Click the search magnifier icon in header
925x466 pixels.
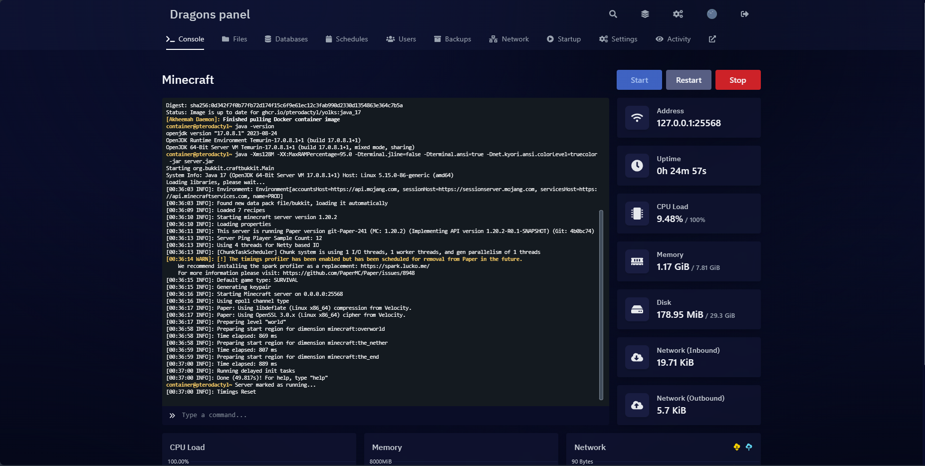(x=613, y=14)
